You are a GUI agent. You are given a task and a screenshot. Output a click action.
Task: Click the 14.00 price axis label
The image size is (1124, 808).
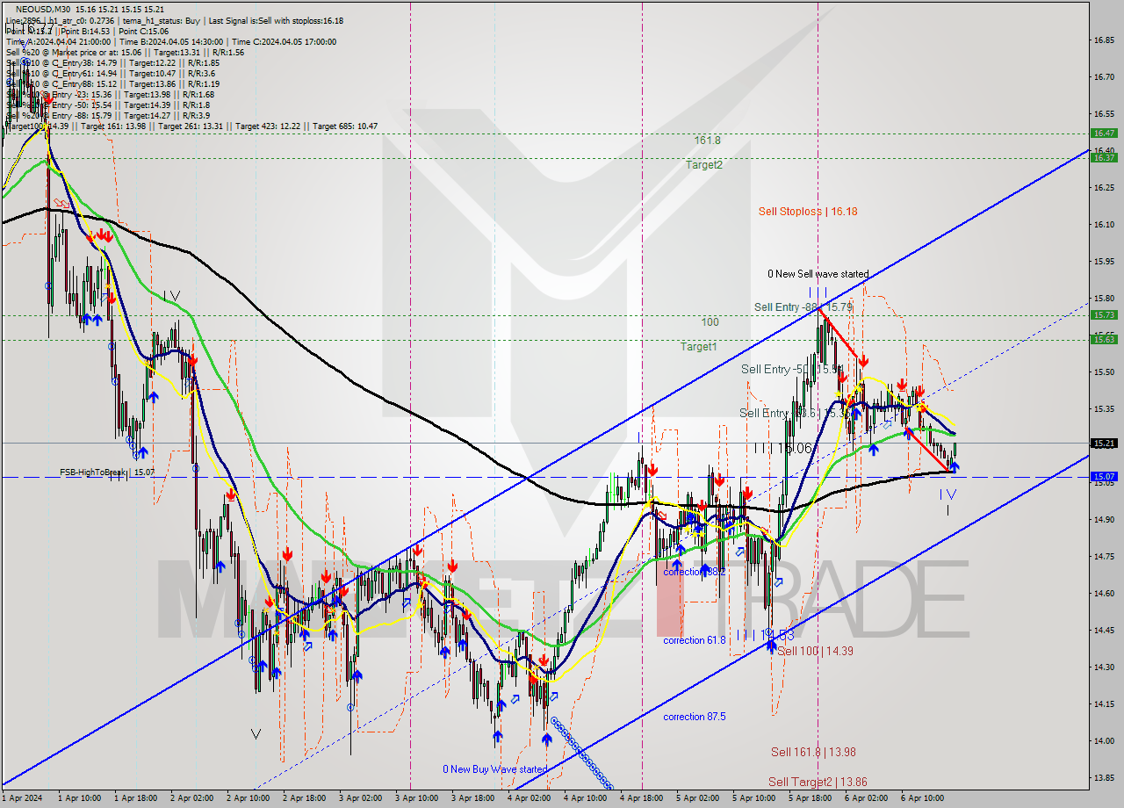pyautogui.click(x=1104, y=740)
